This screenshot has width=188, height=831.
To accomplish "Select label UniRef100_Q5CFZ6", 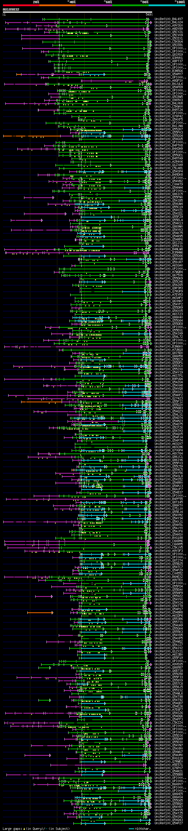I will click(169, 427).
